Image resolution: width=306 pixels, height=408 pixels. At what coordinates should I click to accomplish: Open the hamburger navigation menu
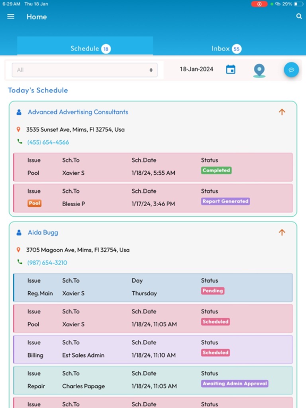pos(11,16)
